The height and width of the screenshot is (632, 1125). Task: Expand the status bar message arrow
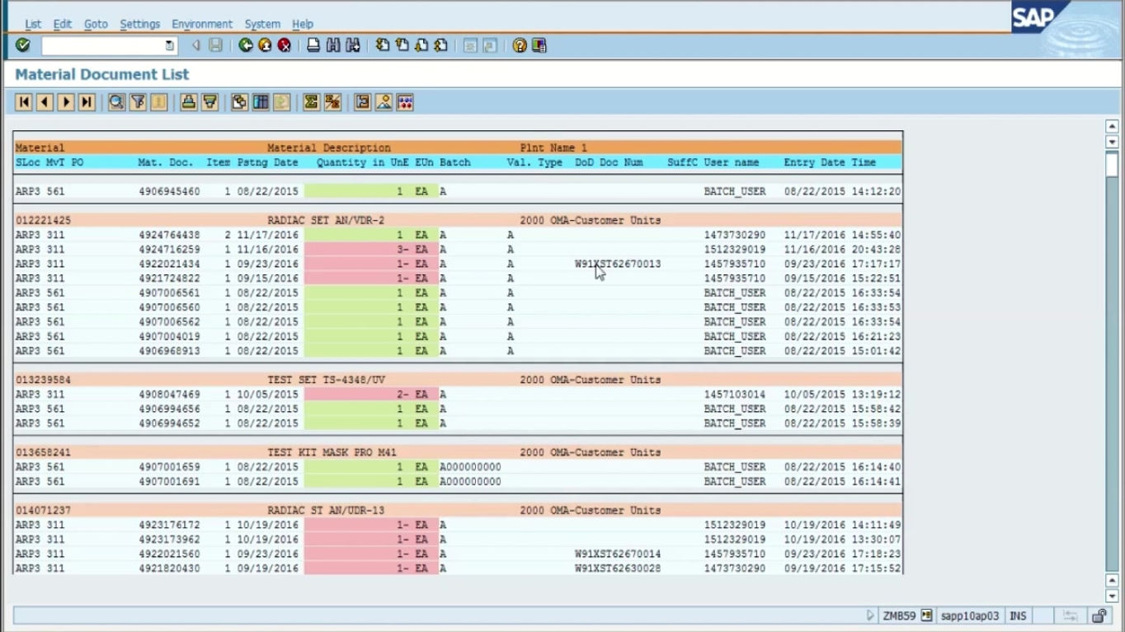(870, 616)
